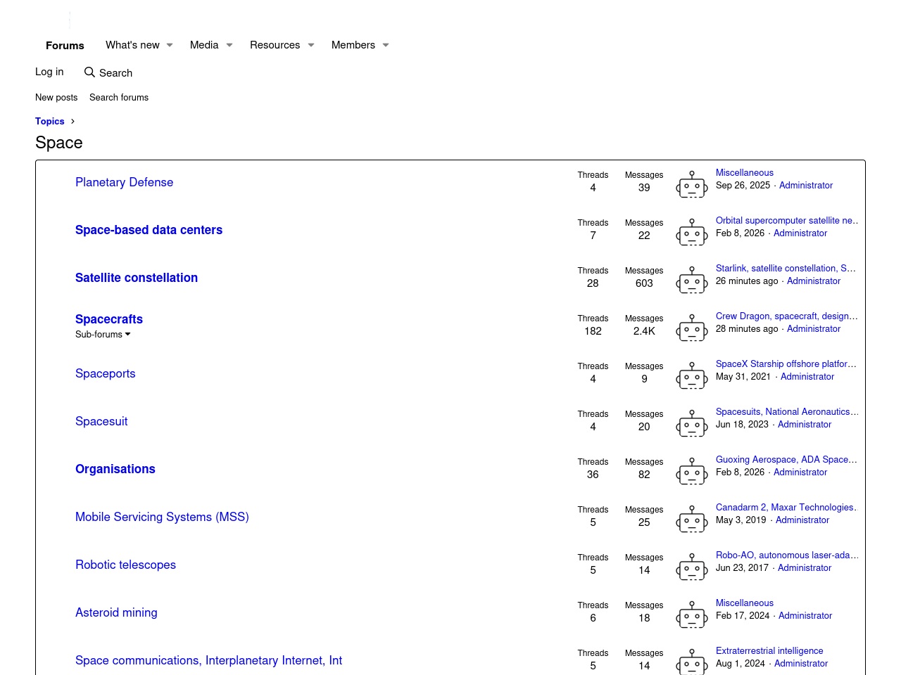Click Administrator beside Jun 23, 2017
This screenshot has height=675, width=901.
[805, 568]
